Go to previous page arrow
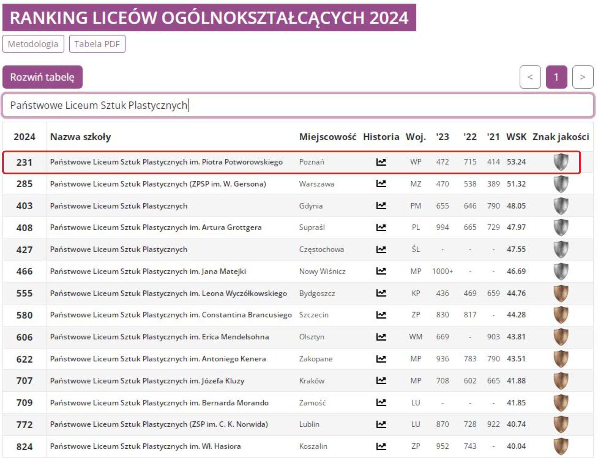This screenshot has width=598, height=458. pyautogui.click(x=530, y=77)
